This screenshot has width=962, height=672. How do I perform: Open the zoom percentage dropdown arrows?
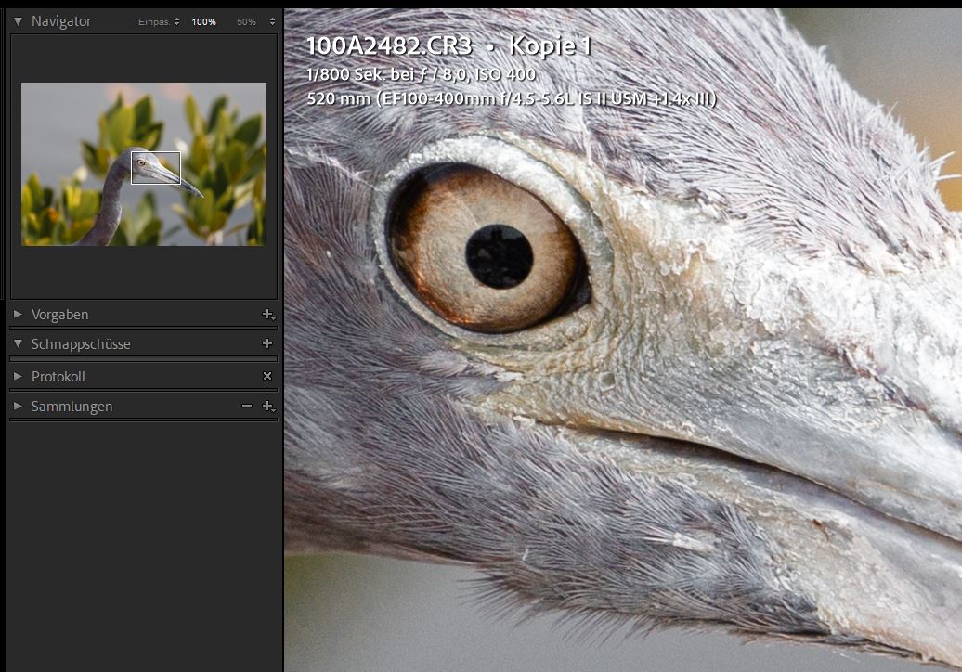[x=272, y=21]
